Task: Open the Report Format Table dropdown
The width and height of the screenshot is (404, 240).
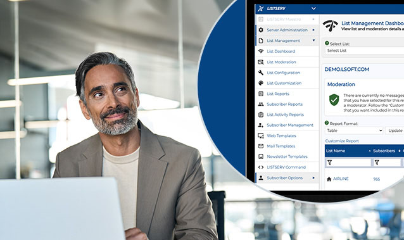Action: pos(354,130)
